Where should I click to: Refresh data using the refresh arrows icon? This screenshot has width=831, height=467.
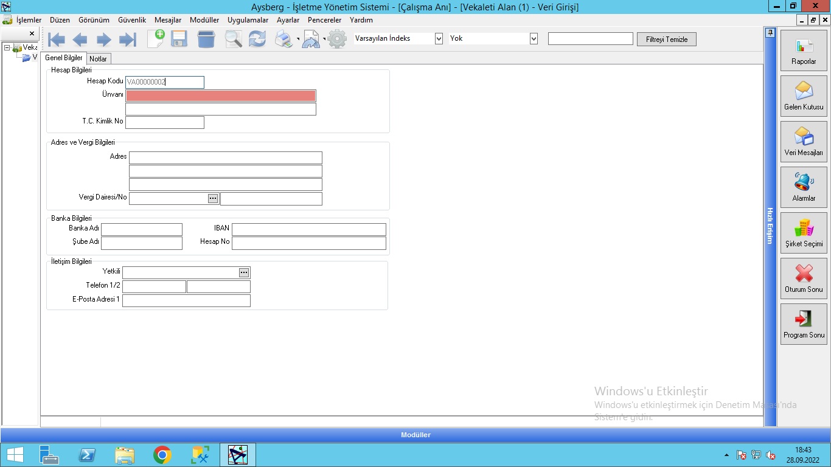coord(257,39)
